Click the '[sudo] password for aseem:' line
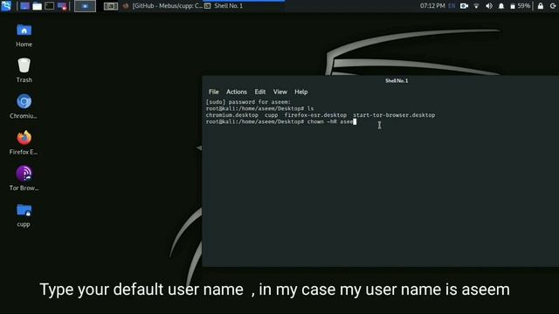Screen dimensions: 559x314 click(x=248, y=102)
